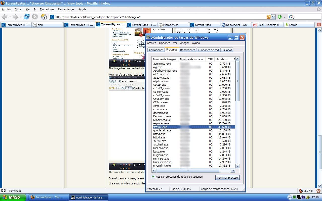Sort by the 'Nombre de usuario' column header

coord(192,59)
